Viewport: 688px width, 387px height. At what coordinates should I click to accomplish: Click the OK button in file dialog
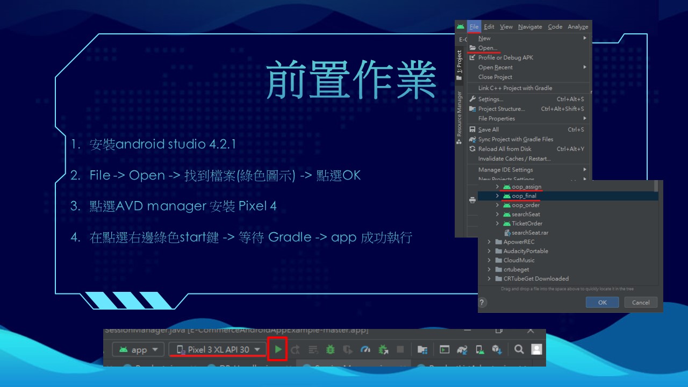tap(602, 302)
